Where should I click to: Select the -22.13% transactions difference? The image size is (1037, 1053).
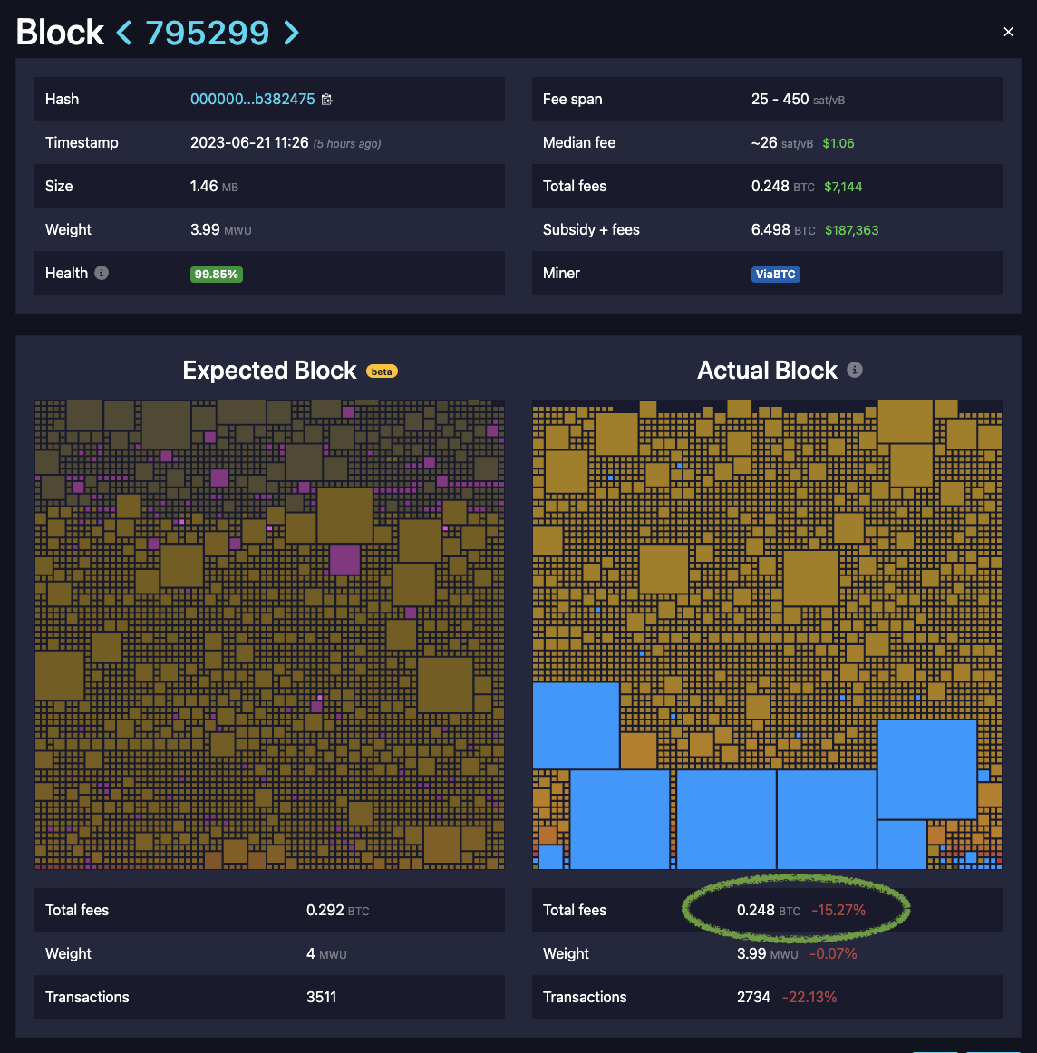809,997
